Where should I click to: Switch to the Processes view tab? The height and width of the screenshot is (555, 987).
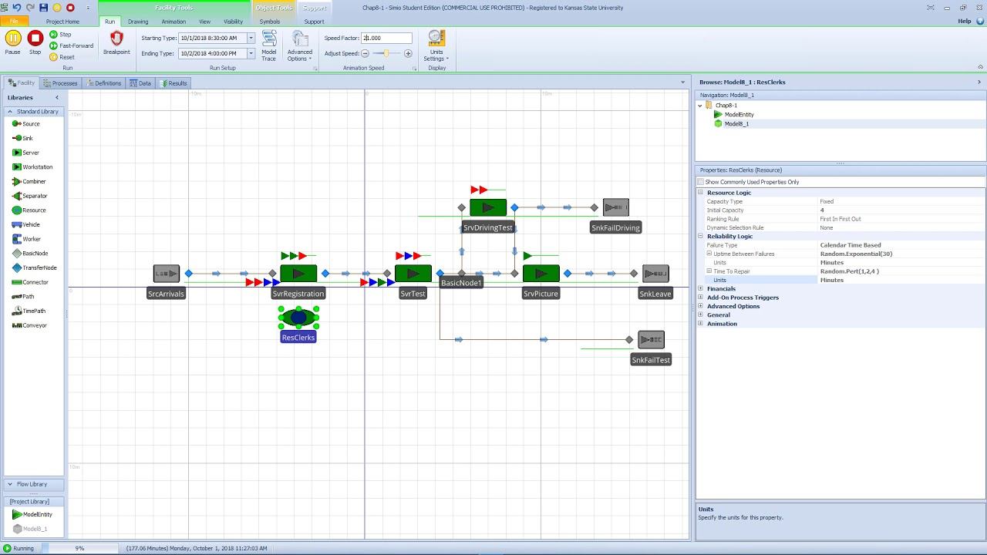pyautogui.click(x=61, y=83)
